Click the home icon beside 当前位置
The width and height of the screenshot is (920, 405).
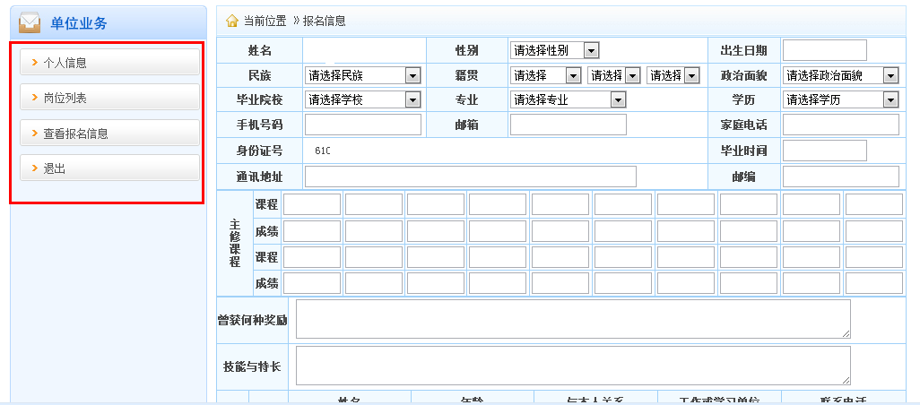[232, 21]
